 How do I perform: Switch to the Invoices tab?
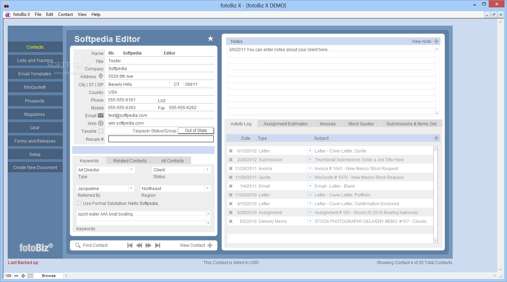click(328, 124)
